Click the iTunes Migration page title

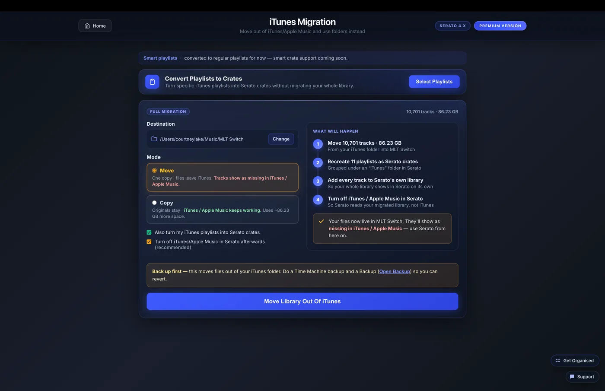tap(302, 22)
